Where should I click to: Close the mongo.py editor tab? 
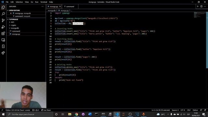tap(60, 6)
